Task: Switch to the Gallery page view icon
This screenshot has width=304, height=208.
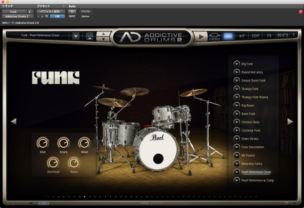Action: point(228,36)
